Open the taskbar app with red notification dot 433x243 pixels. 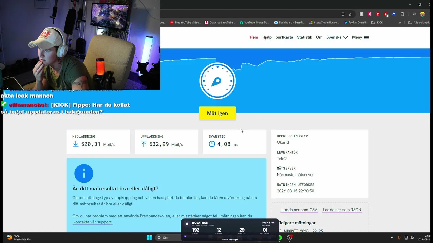tap(289, 238)
